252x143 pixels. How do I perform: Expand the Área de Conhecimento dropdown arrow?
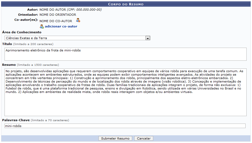point(148,38)
